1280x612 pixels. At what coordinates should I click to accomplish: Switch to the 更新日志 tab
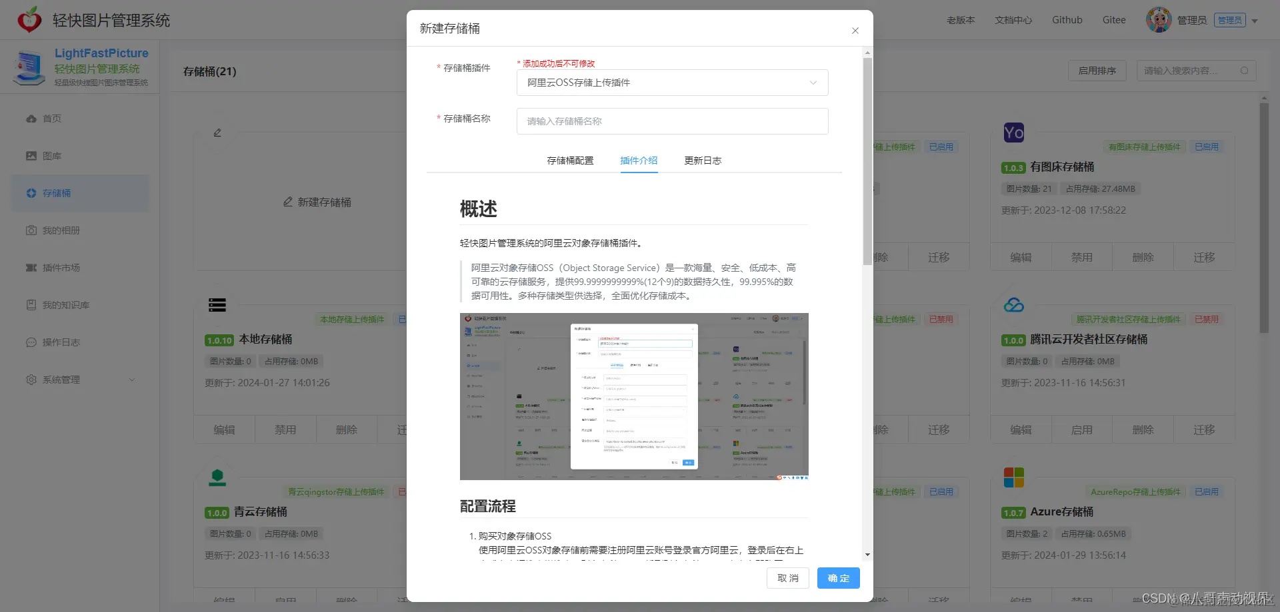coord(702,160)
